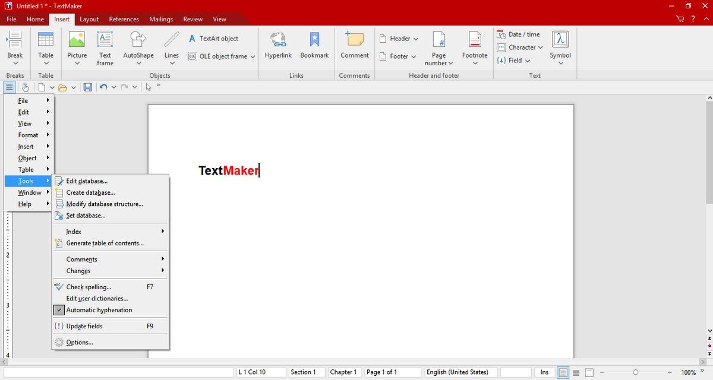Open the dropdown arrow next to the new document icon
Image resolution: width=713 pixels, height=380 pixels.
[52, 87]
